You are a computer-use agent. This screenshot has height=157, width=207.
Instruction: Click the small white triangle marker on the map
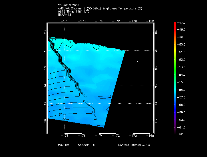(x=138, y=61)
